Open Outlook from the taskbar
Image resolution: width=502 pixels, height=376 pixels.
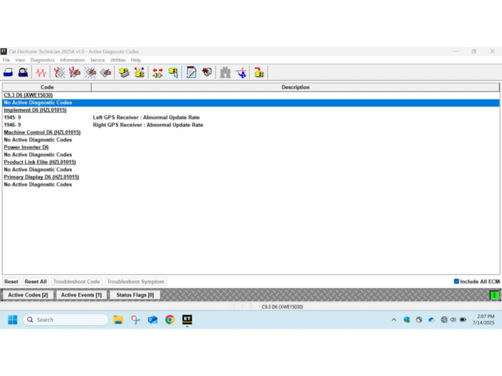coord(152,320)
